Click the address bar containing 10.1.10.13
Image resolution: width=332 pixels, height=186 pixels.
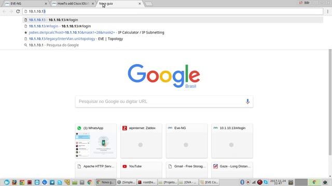tap(173, 11)
